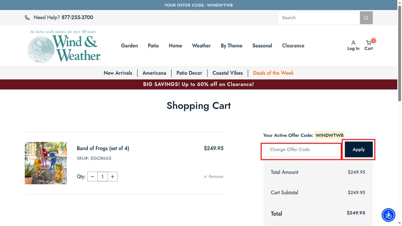402x226 pixels.
Task: Open the accessibility widget icon
Action: tap(389, 215)
